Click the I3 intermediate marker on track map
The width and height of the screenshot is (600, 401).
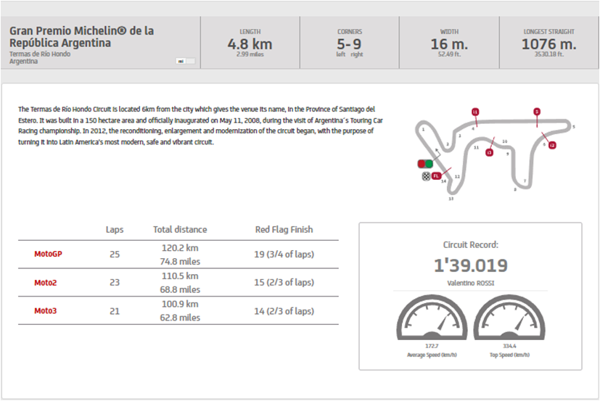[x=489, y=153]
